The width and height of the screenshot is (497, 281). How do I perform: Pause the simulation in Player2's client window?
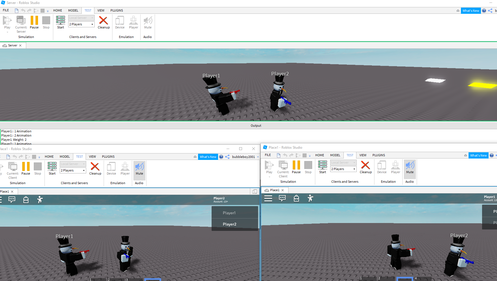coord(26,169)
